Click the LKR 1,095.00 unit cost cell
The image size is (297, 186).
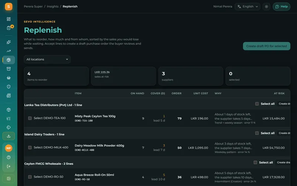[x=198, y=148]
